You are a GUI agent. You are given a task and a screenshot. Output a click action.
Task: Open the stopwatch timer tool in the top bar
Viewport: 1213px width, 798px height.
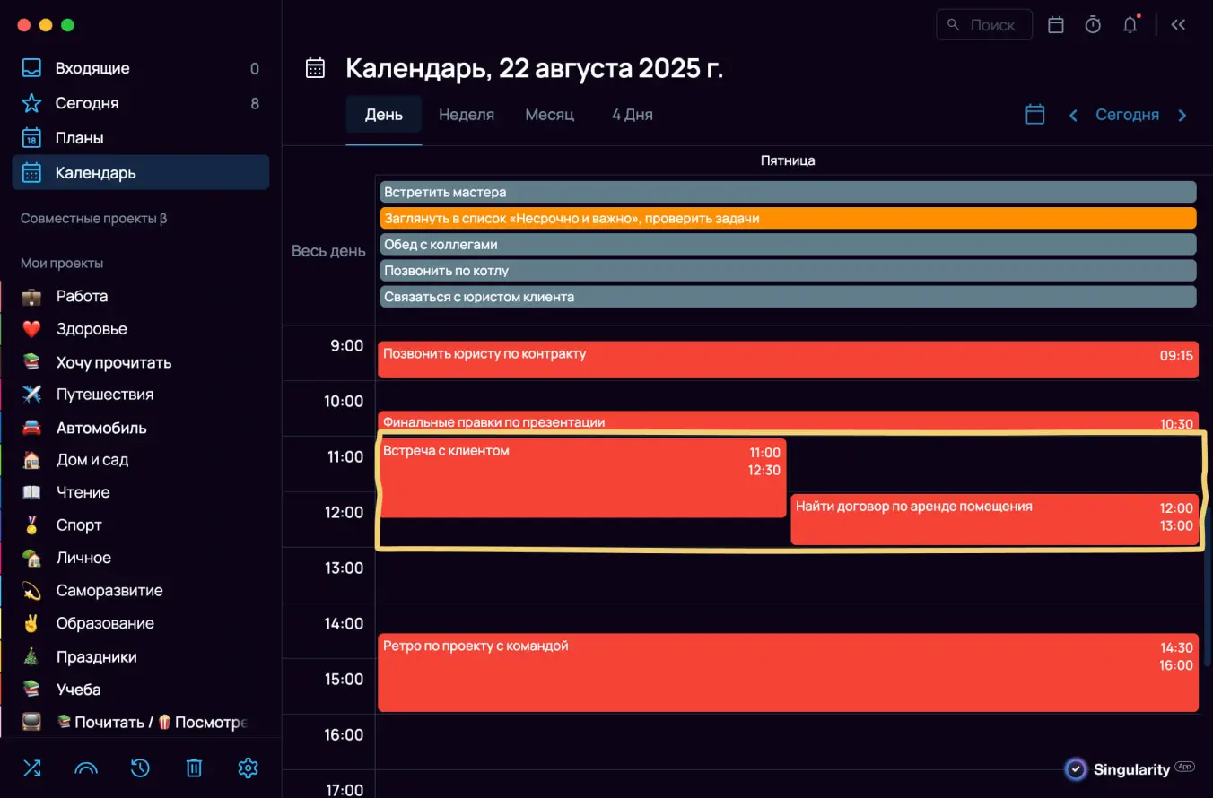click(x=1092, y=24)
